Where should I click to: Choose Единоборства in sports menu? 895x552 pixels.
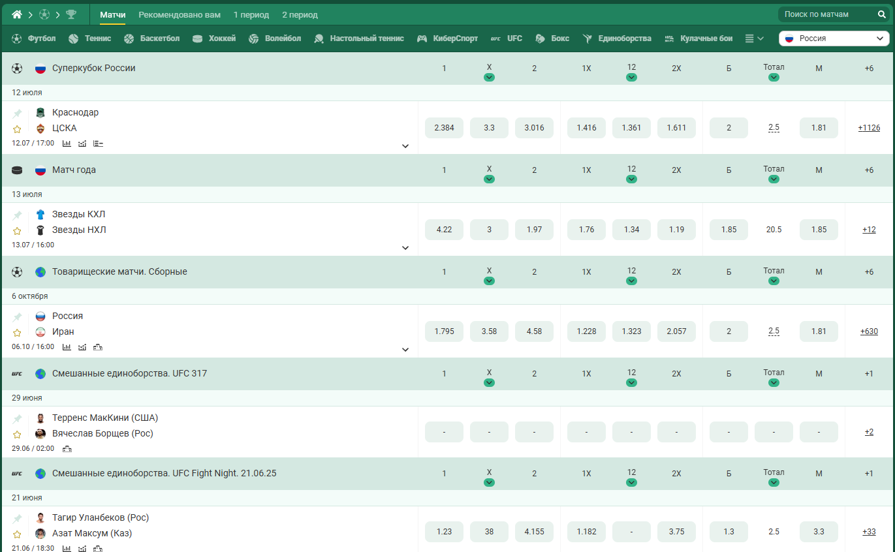tap(617, 38)
